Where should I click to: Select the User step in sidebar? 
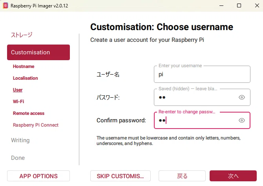[18, 90]
